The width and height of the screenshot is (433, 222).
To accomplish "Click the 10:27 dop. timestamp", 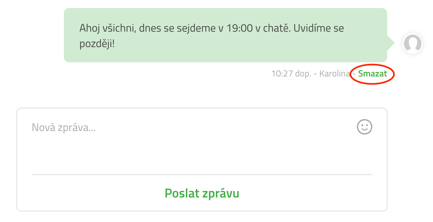I will point(291,74).
